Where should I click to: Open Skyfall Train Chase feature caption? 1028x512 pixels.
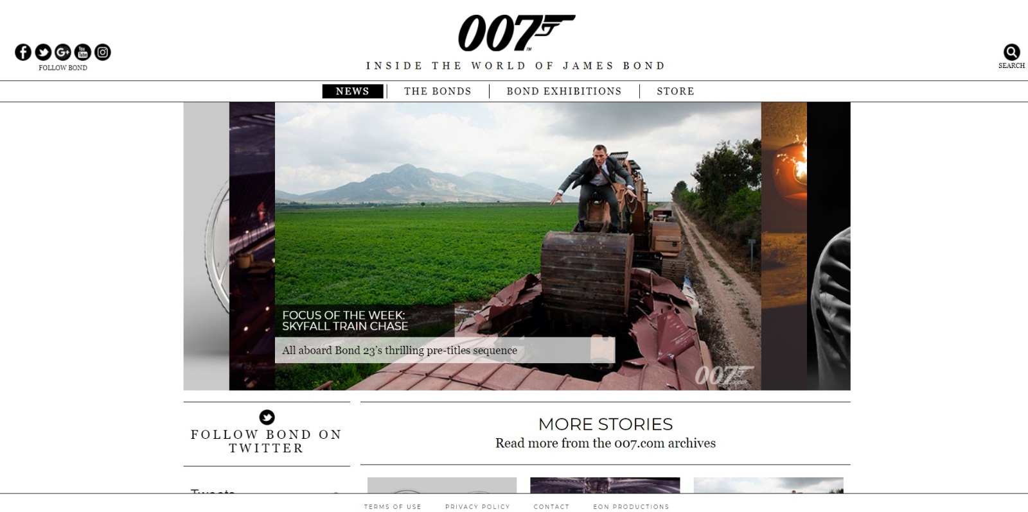click(x=345, y=321)
